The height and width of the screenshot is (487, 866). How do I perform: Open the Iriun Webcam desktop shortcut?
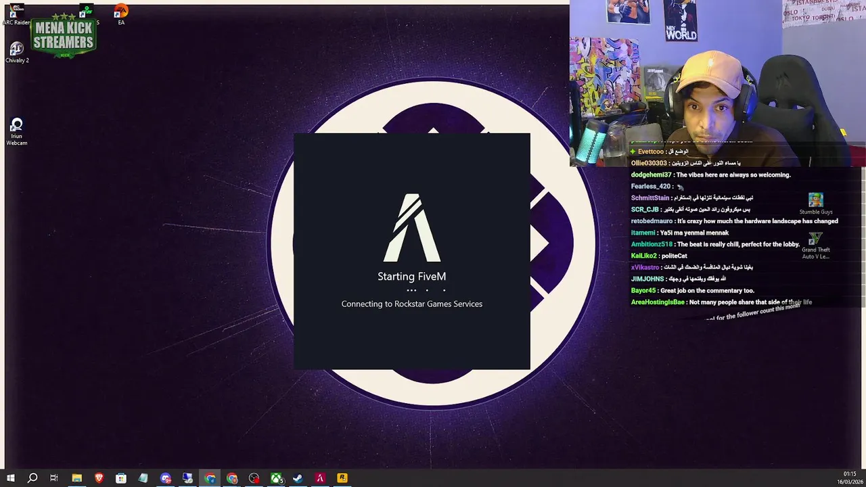pyautogui.click(x=17, y=132)
